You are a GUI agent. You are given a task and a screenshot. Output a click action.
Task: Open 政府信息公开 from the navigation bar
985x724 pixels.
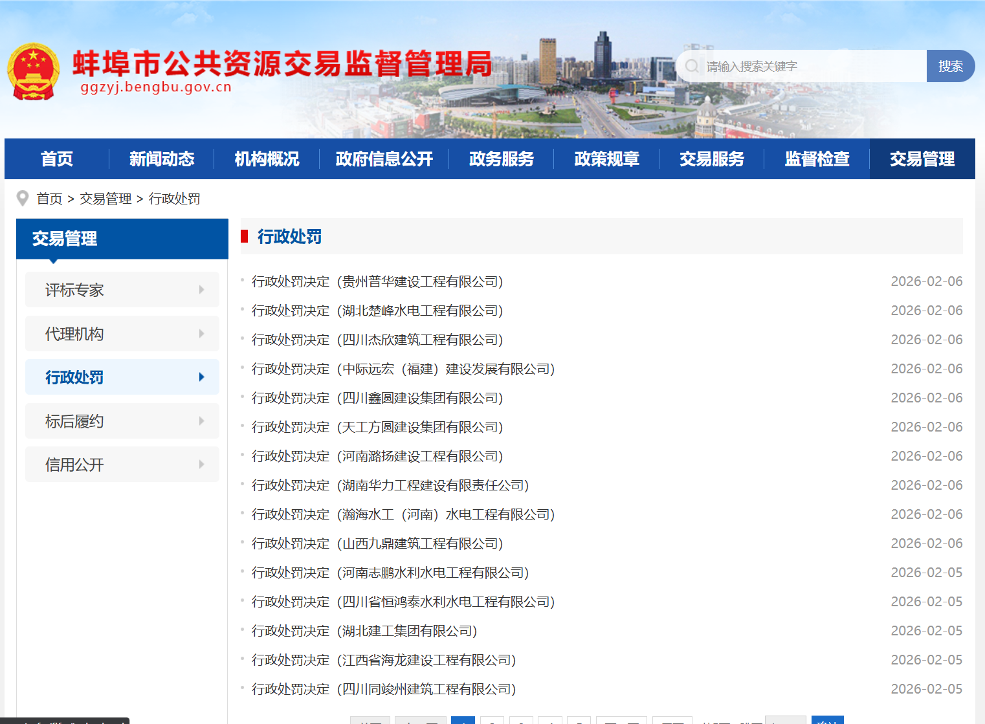pos(384,159)
